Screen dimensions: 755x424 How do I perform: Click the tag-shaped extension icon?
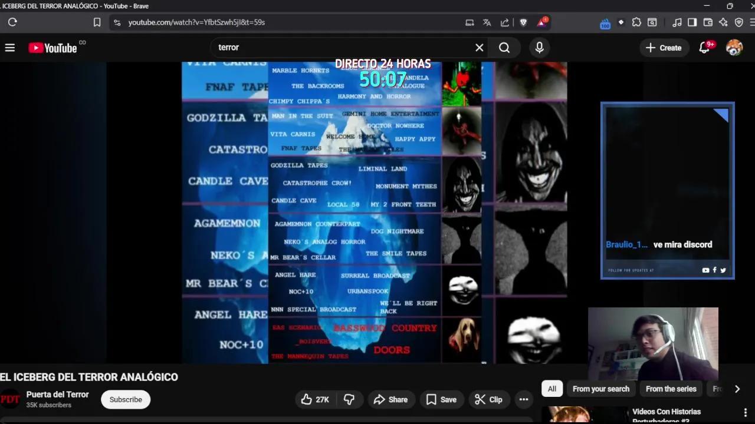[621, 22]
